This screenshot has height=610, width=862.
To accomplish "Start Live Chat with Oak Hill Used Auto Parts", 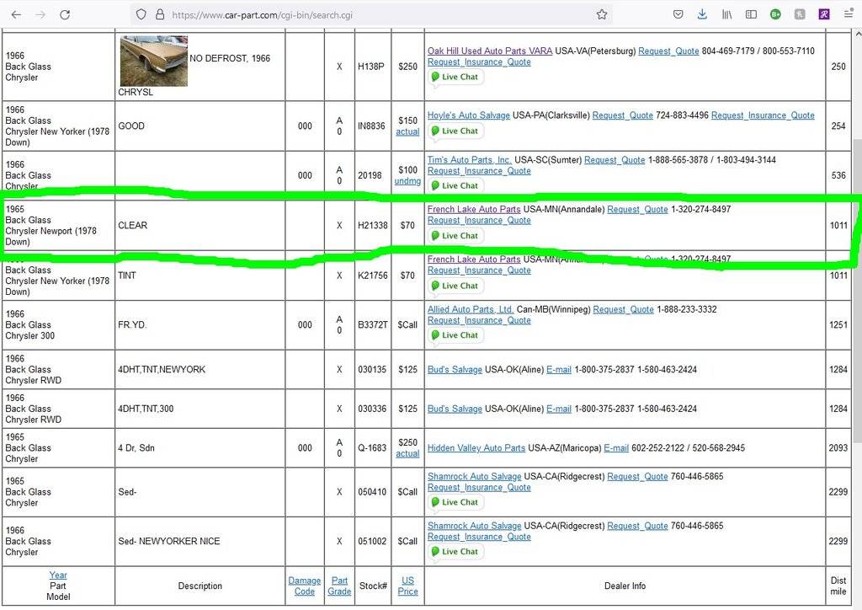I will [455, 77].
